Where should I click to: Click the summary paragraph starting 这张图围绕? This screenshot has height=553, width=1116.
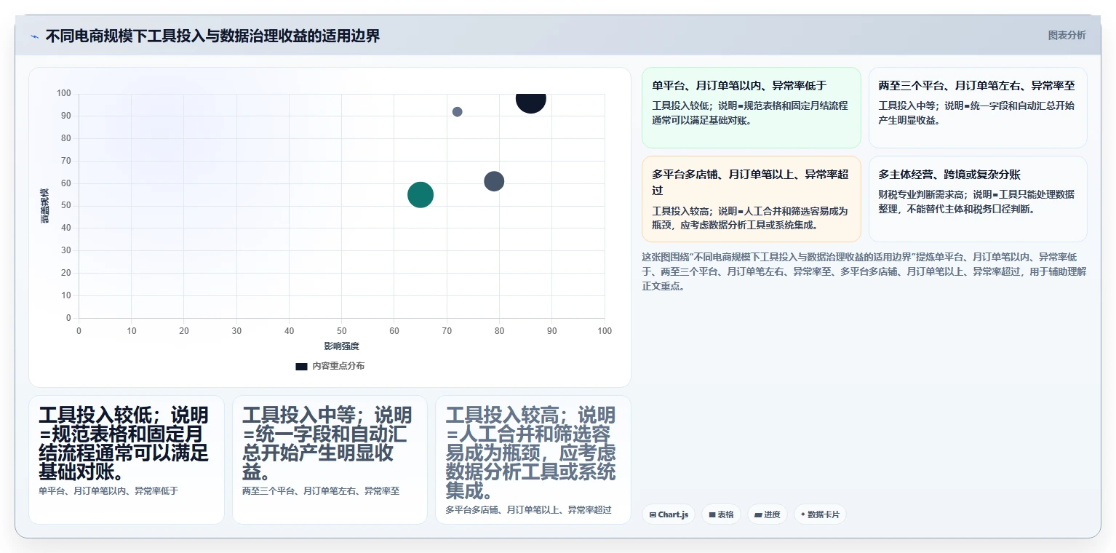click(864, 271)
